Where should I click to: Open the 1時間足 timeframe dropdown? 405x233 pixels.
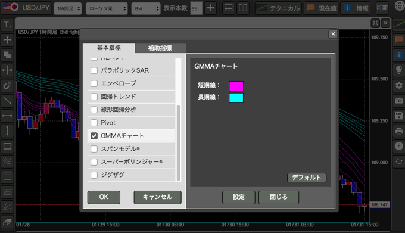coord(68,8)
